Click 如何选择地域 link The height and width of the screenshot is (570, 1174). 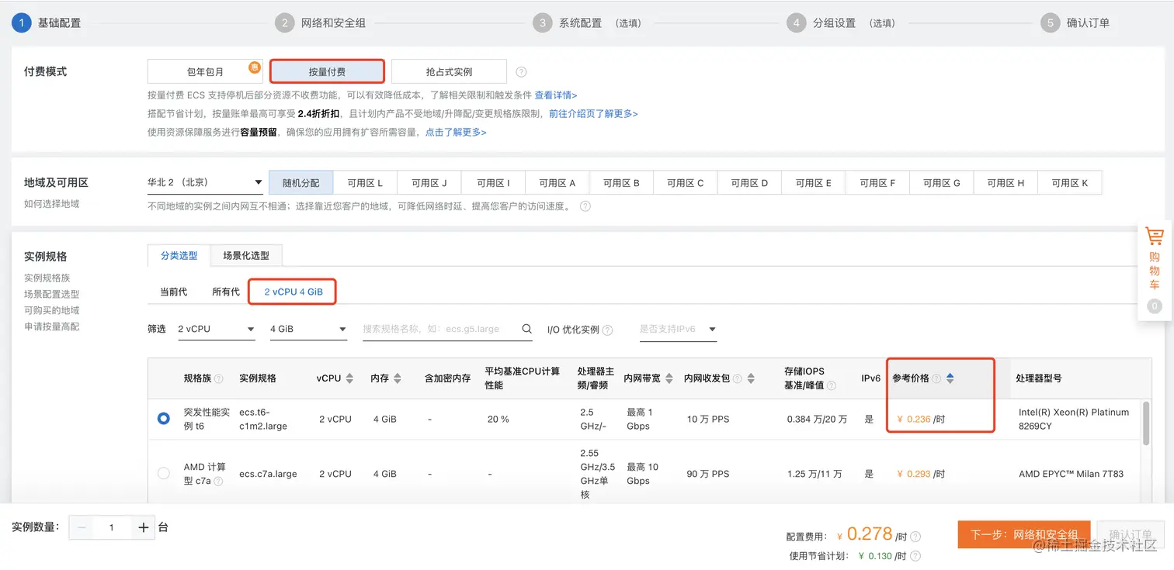click(52, 204)
